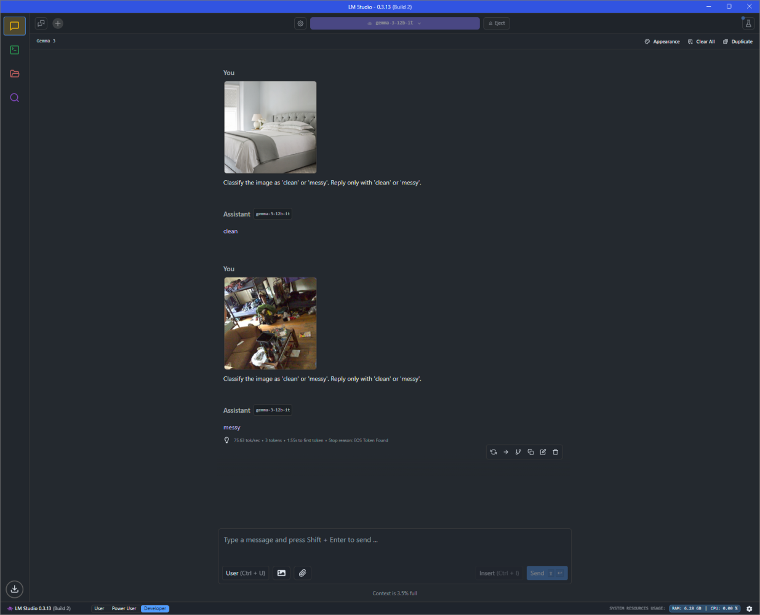Open the Developer terminal sidebar icon
Screen dimensions: 760x615
click(15, 50)
